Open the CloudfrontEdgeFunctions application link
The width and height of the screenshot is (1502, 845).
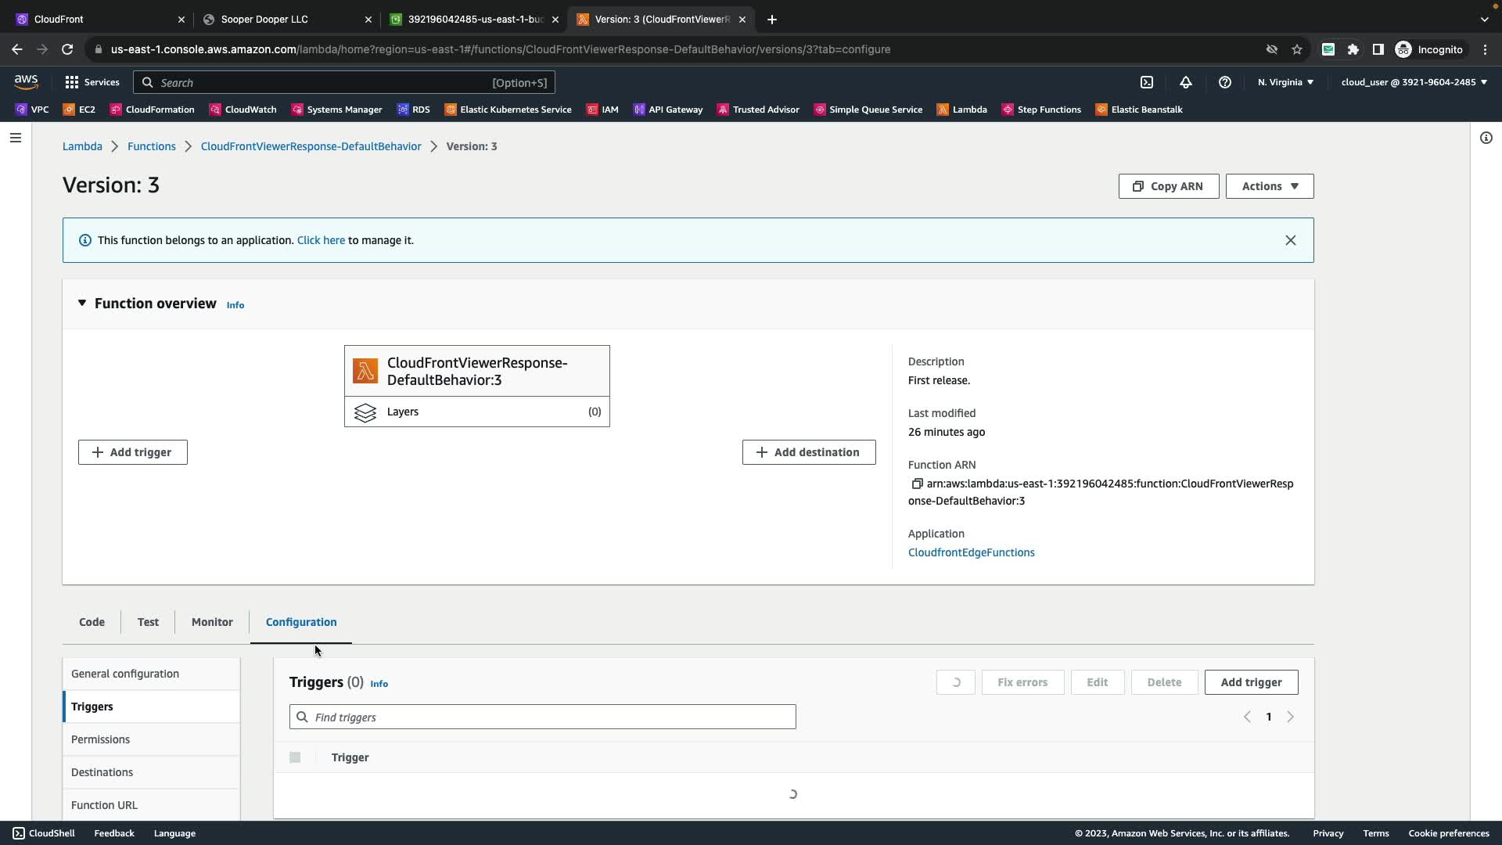coord(971,552)
